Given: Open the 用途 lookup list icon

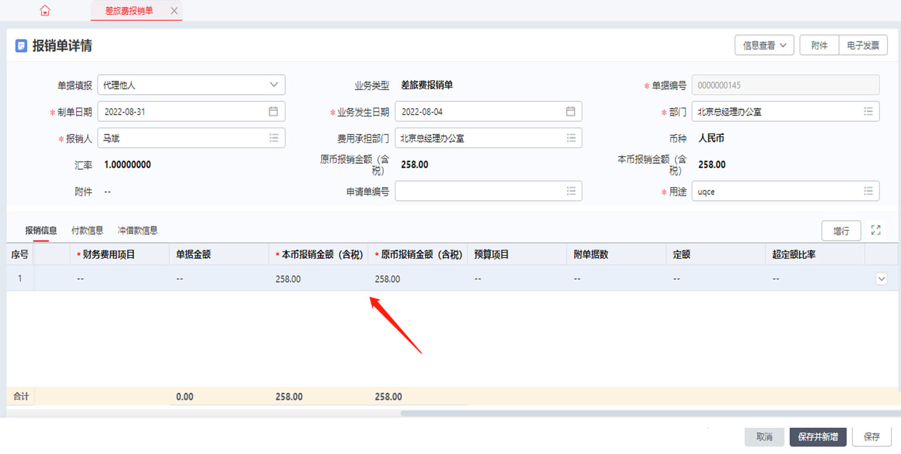Looking at the screenshot, I should pos(868,191).
